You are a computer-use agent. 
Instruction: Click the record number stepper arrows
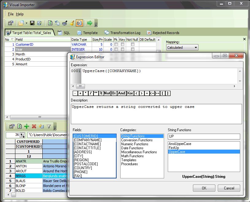point(22,135)
